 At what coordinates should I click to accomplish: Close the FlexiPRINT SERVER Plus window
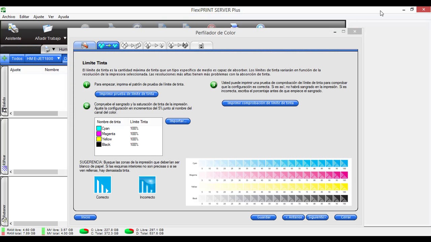coord(423,10)
